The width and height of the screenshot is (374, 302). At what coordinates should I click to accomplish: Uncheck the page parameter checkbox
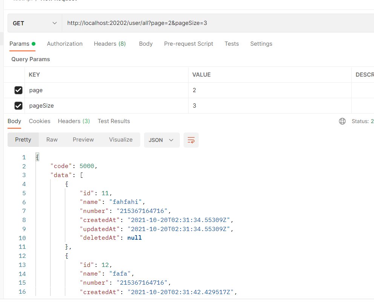18,90
